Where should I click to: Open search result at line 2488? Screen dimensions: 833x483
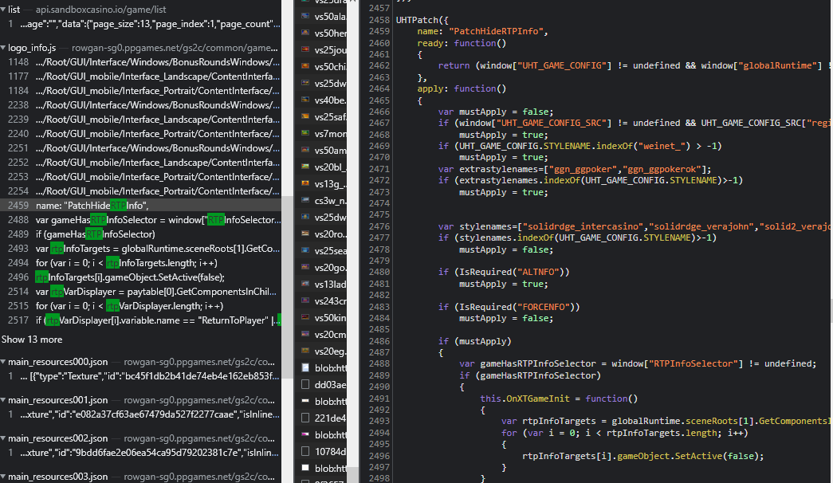coord(143,220)
